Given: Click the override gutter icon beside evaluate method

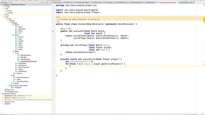Looking at the screenshot, I should (53, 31).
